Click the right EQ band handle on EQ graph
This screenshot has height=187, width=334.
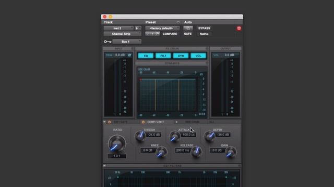(x=226, y=177)
